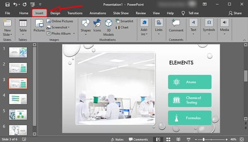248x142 pixels.
Task: Insert Icons from the Illustrations group
Action: point(97,23)
